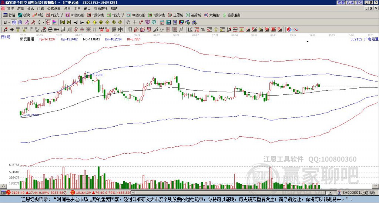
Task: Click the horizontal scrollbar right arrow
Action: pos(331,193)
